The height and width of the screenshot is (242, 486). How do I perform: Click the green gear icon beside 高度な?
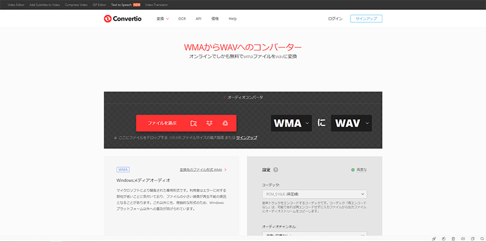click(353, 170)
